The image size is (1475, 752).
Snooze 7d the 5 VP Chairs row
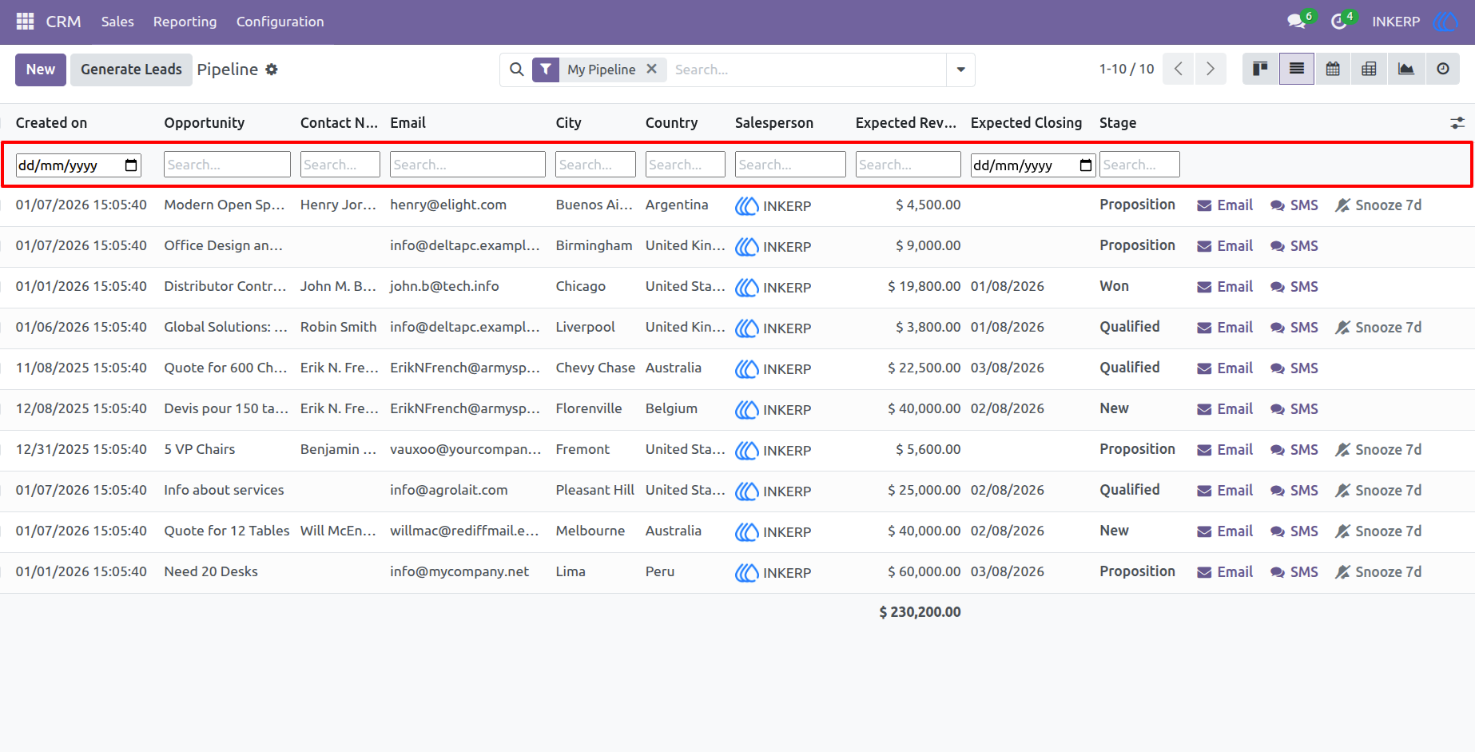tap(1378, 450)
